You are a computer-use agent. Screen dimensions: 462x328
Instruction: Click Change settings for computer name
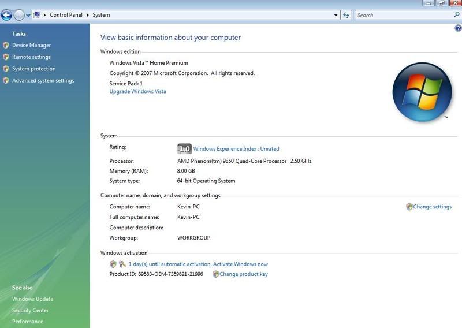pos(432,207)
